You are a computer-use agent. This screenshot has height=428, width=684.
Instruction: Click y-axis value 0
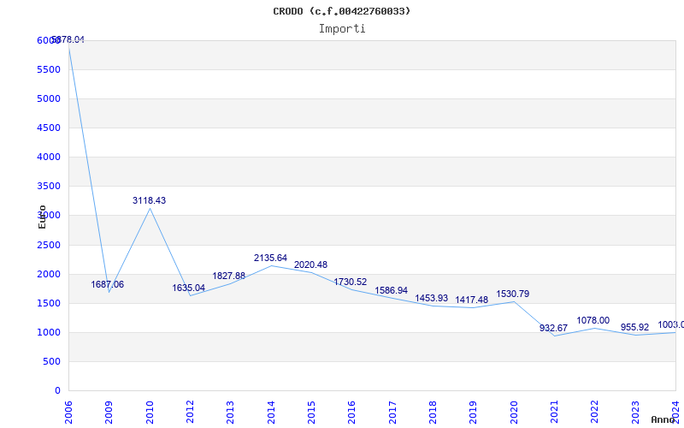tap(57, 391)
